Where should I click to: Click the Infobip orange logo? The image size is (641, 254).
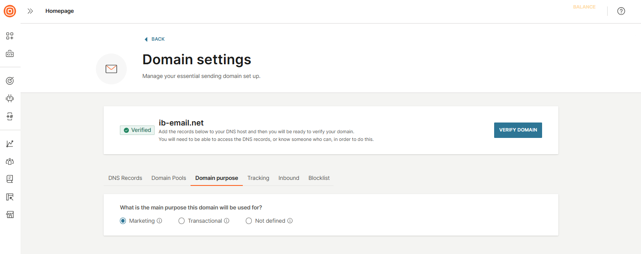coord(10,11)
